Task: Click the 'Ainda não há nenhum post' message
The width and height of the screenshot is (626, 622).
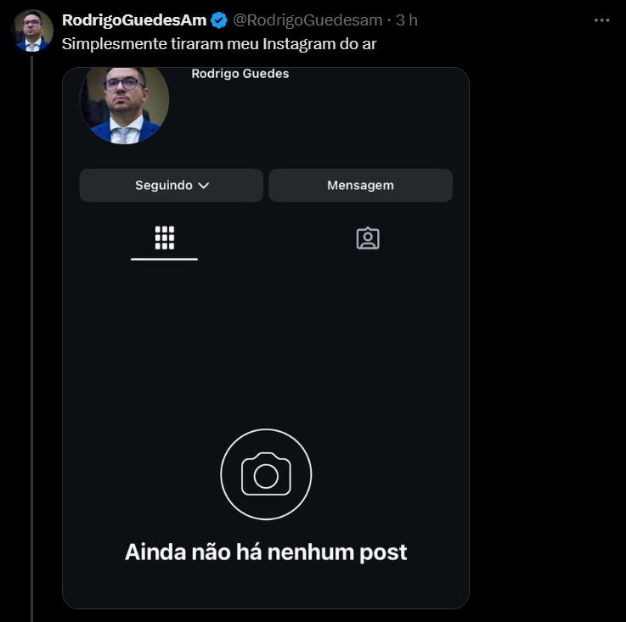Action: click(x=266, y=552)
